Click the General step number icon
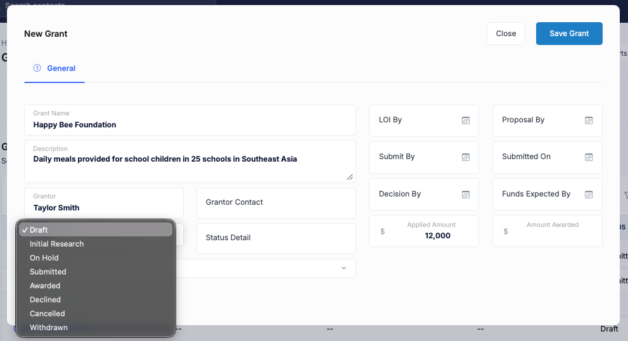Viewport: 628px width, 341px height. tap(37, 68)
